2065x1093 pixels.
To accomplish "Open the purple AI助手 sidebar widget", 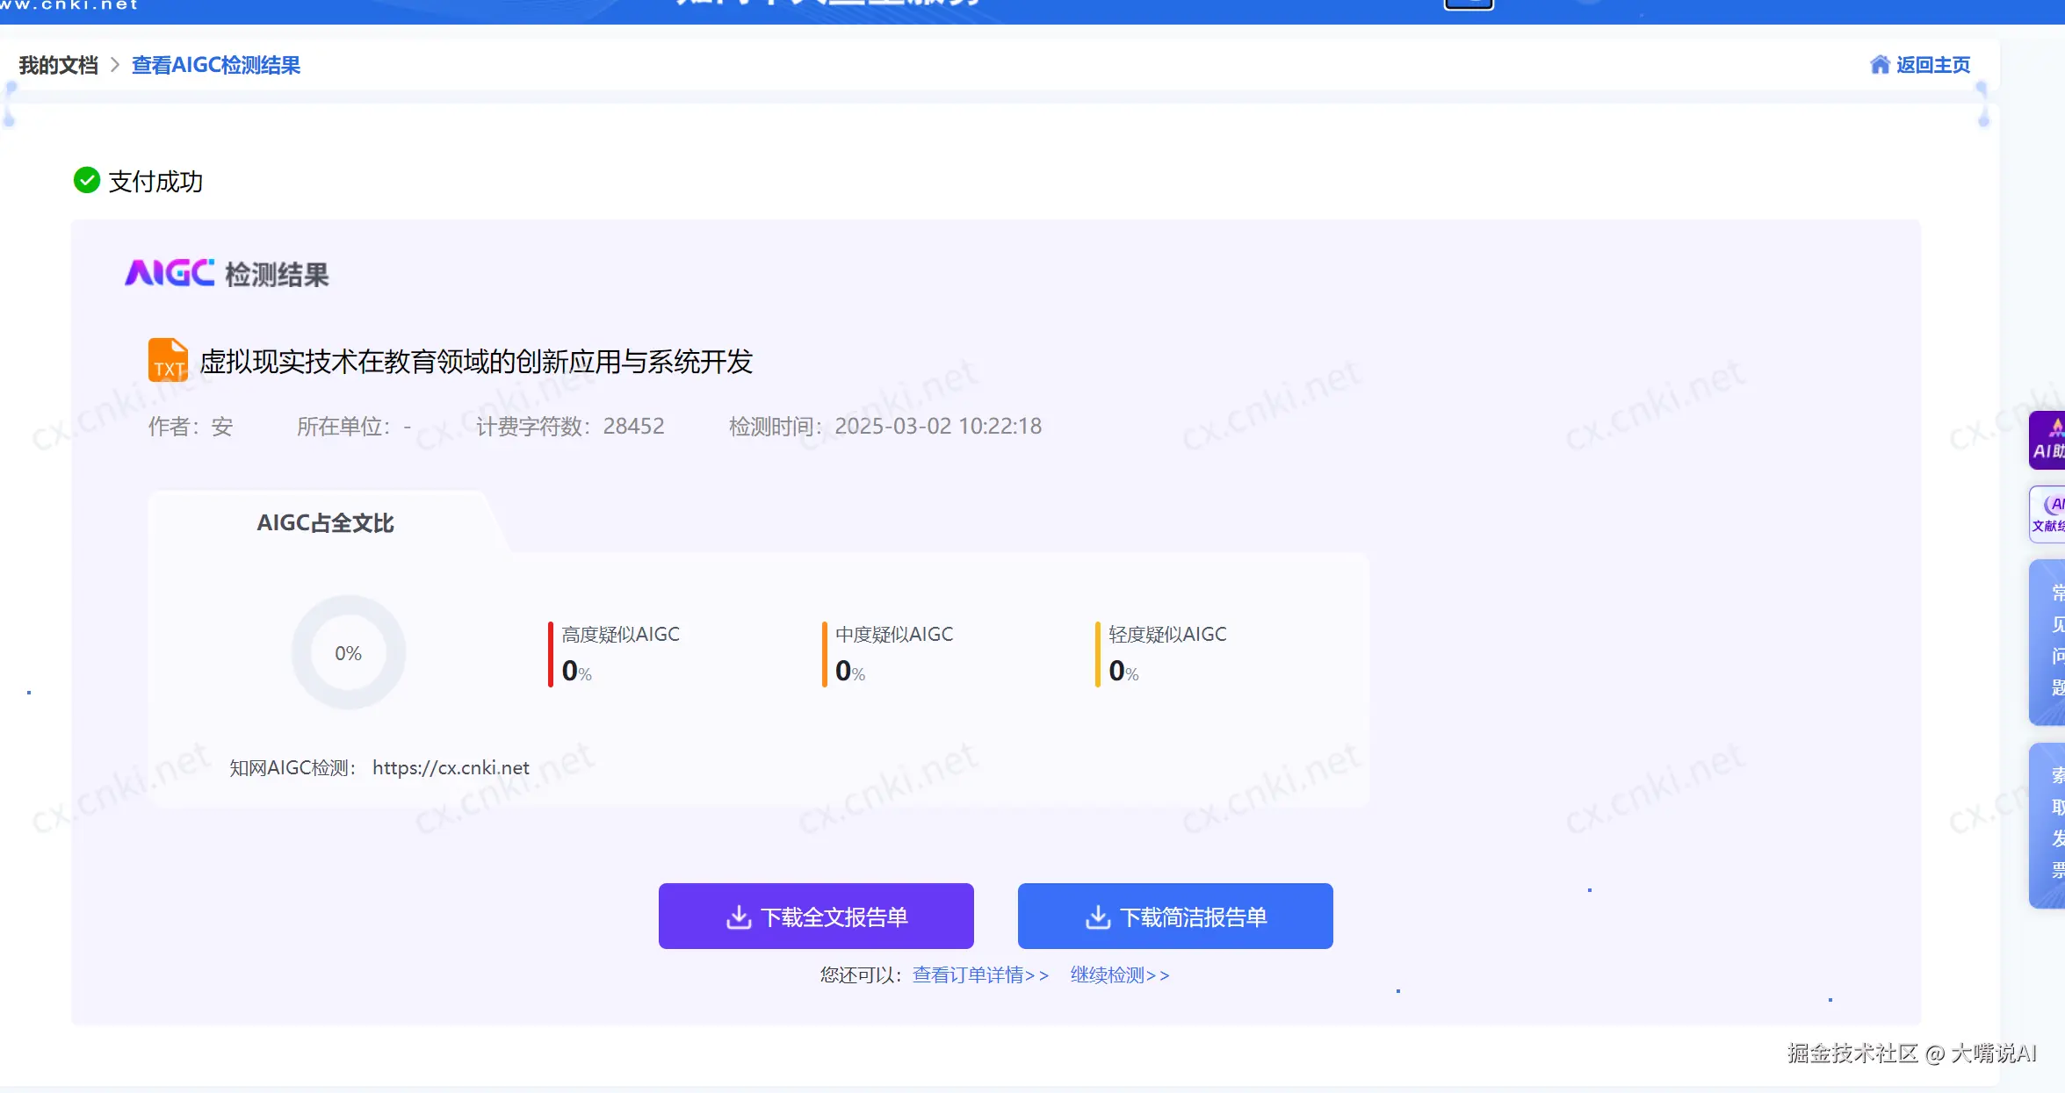I will point(2048,441).
